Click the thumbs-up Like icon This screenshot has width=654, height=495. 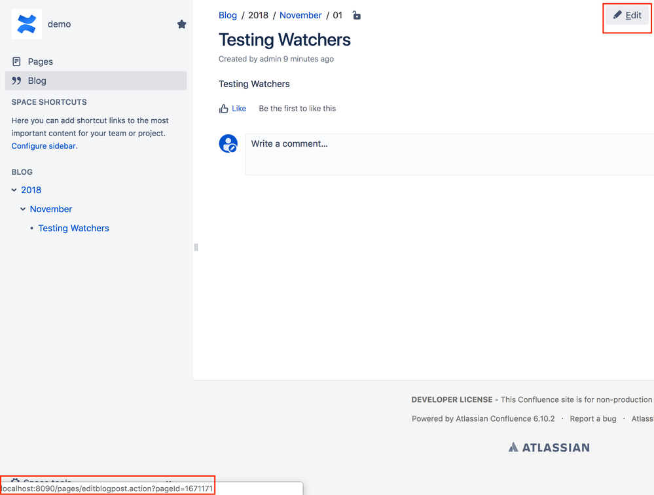point(223,109)
